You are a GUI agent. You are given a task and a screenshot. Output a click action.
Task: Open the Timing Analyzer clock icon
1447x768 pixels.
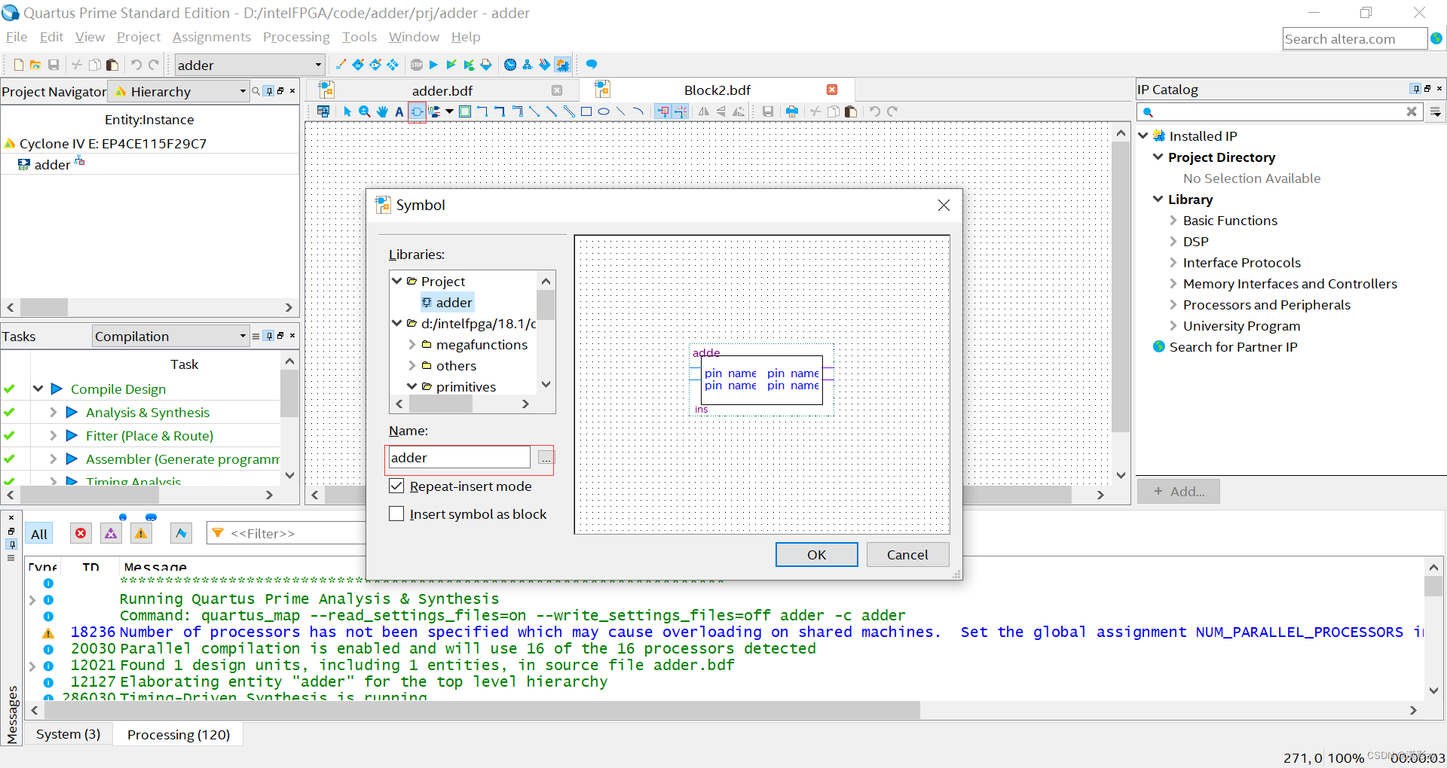coord(510,65)
